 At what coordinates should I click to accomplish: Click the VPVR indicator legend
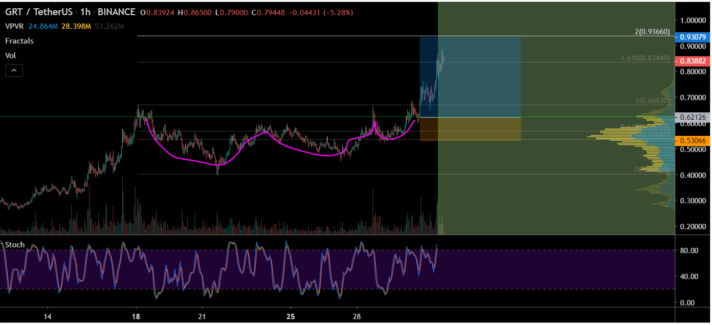click(15, 26)
